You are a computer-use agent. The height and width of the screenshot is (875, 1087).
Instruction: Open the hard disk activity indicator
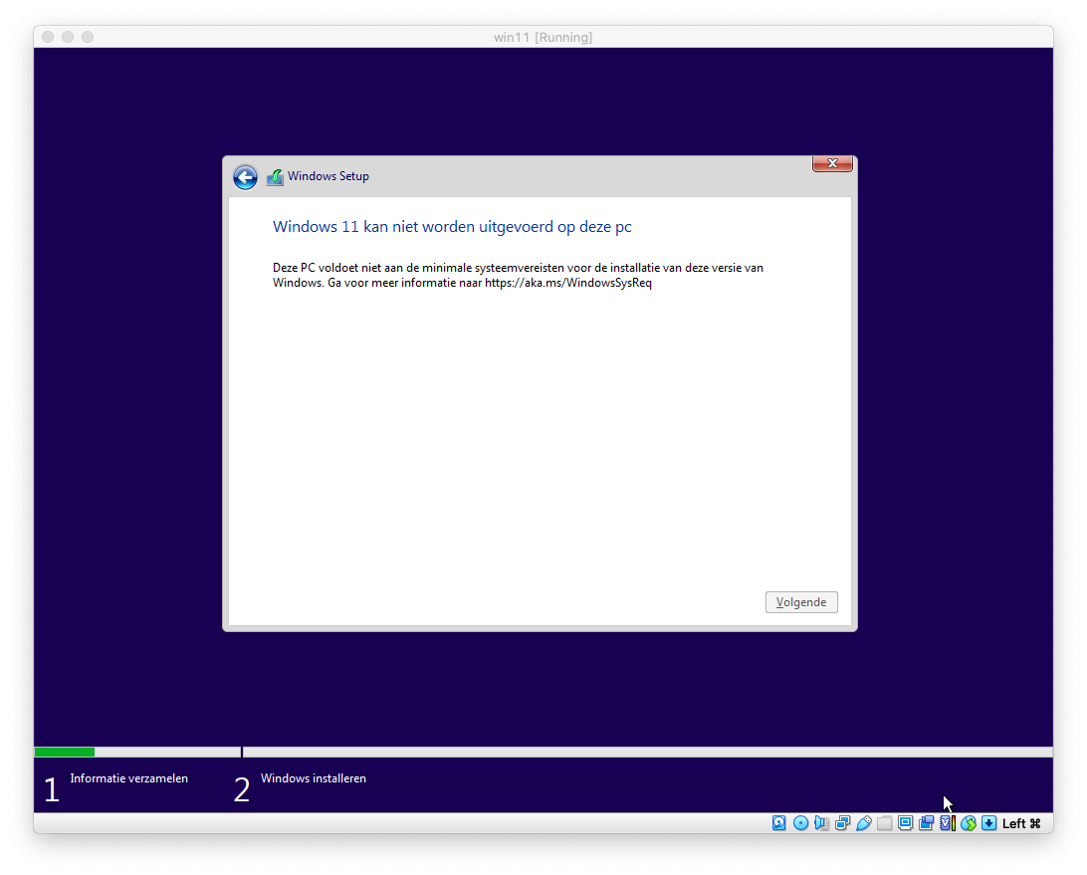tap(779, 823)
